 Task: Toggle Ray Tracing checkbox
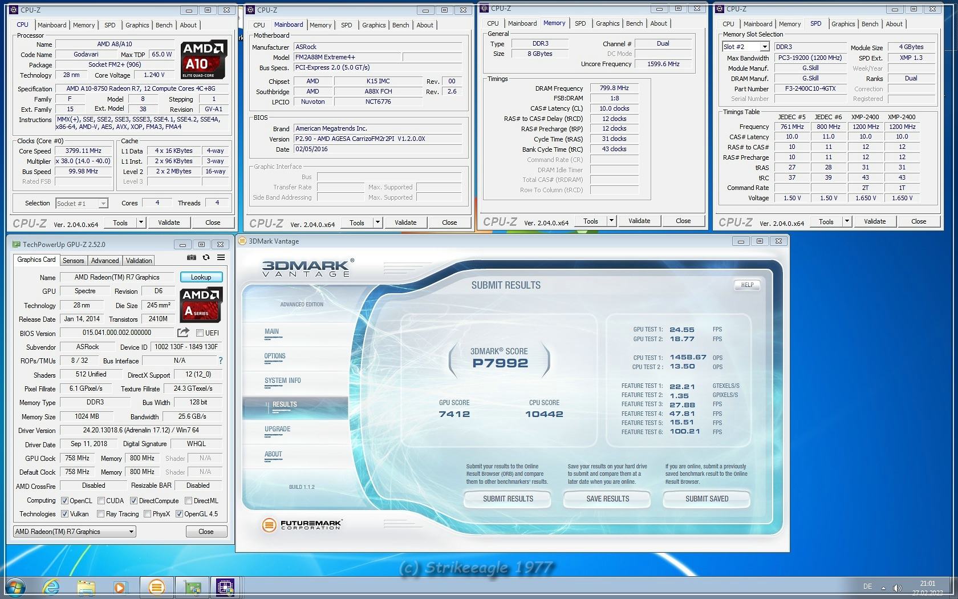click(x=100, y=513)
